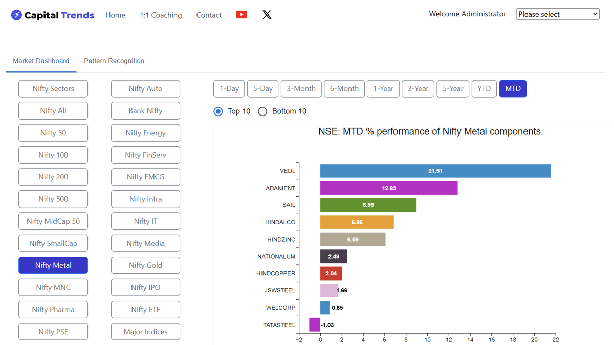The height and width of the screenshot is (345, 614).
Task: Choose Nifty 100 index
Action: pyautogui.click(x=53, y=155)
